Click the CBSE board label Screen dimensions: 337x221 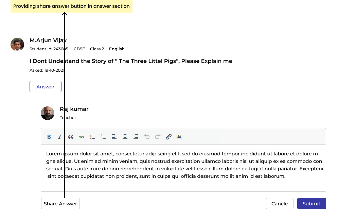(x=79, y=49)
